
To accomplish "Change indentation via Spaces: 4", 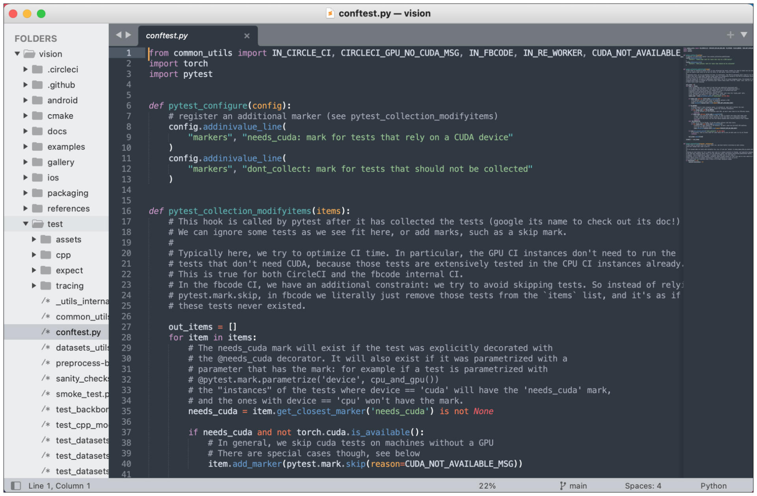I will (643, 486).
